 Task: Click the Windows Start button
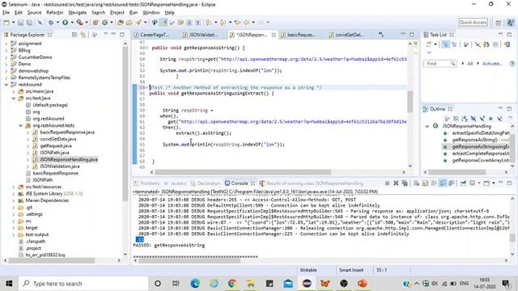(x=9, y=284)
